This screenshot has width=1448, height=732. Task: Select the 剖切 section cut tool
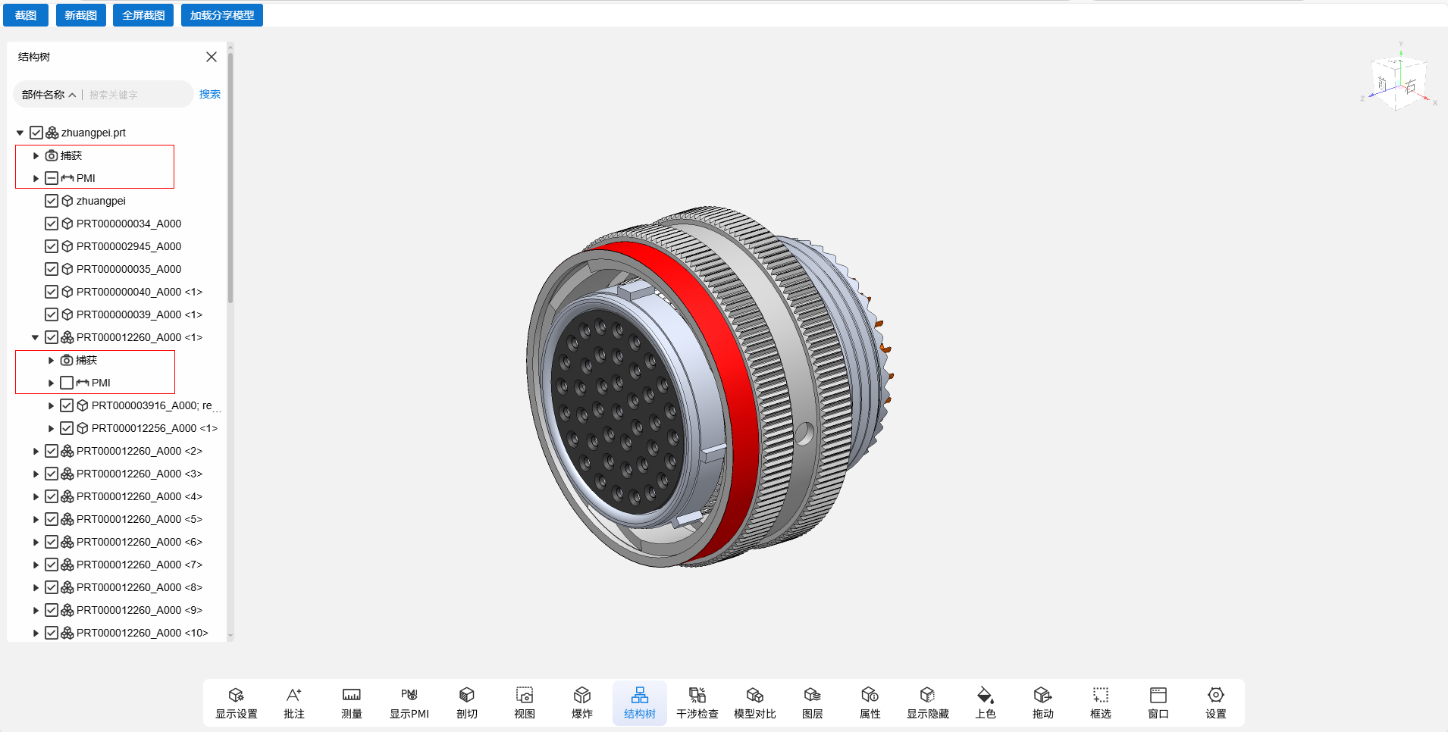click(x=466, y=702)
